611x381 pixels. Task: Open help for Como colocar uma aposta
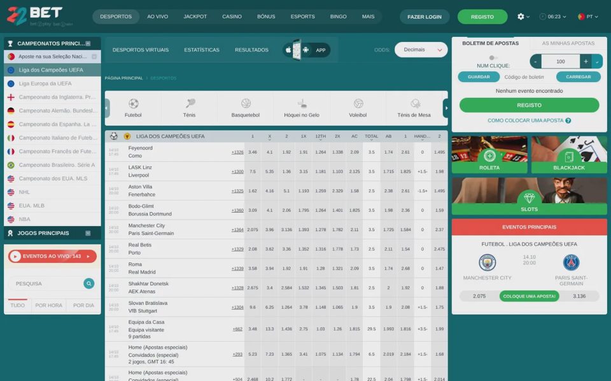[568, 121]
